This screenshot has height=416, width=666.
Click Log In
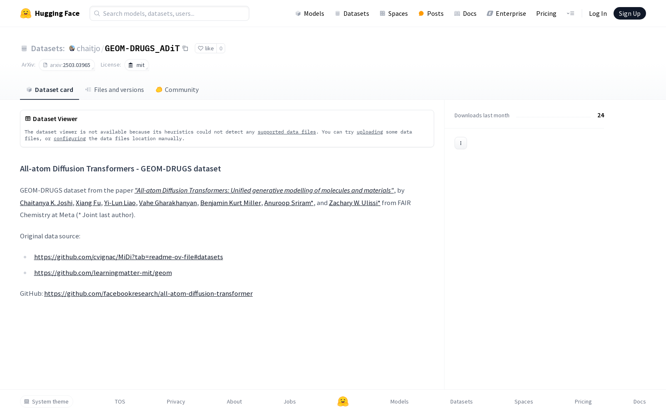click(598, 13)
